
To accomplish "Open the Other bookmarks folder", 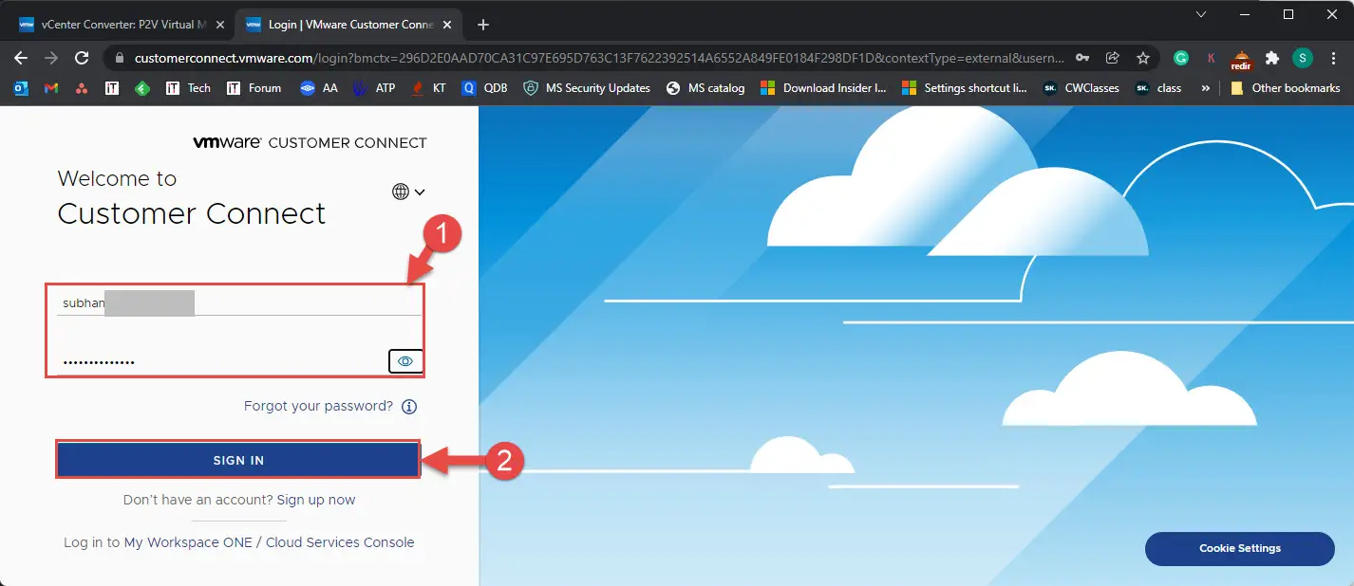I will pyautogui.click(x=1285, y=88).
